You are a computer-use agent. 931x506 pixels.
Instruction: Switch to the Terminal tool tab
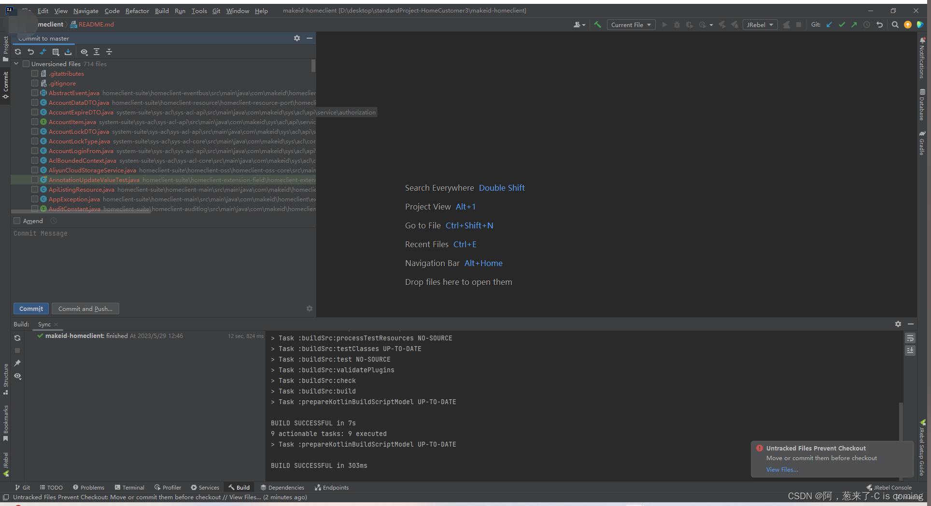129,487
